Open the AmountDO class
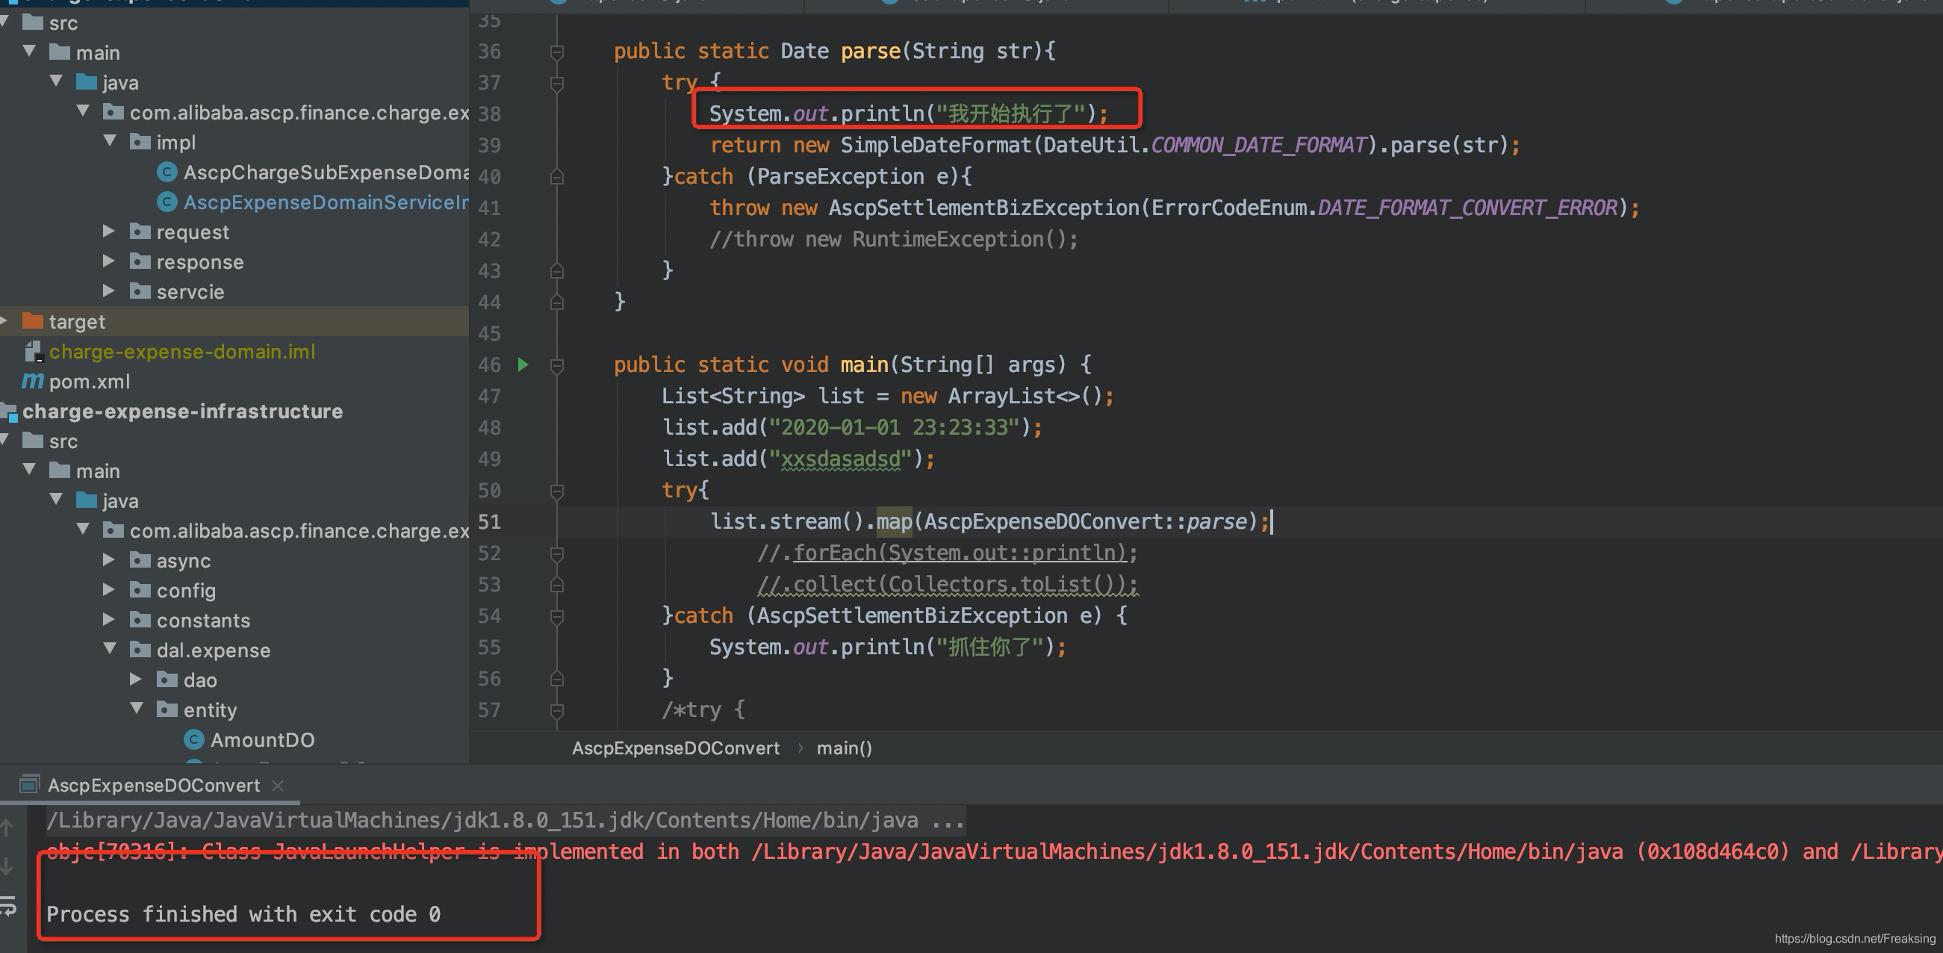Screen dimensions: 1943x953 pos(262,740)
